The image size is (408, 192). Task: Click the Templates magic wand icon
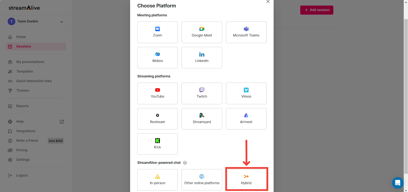[10, 72]
